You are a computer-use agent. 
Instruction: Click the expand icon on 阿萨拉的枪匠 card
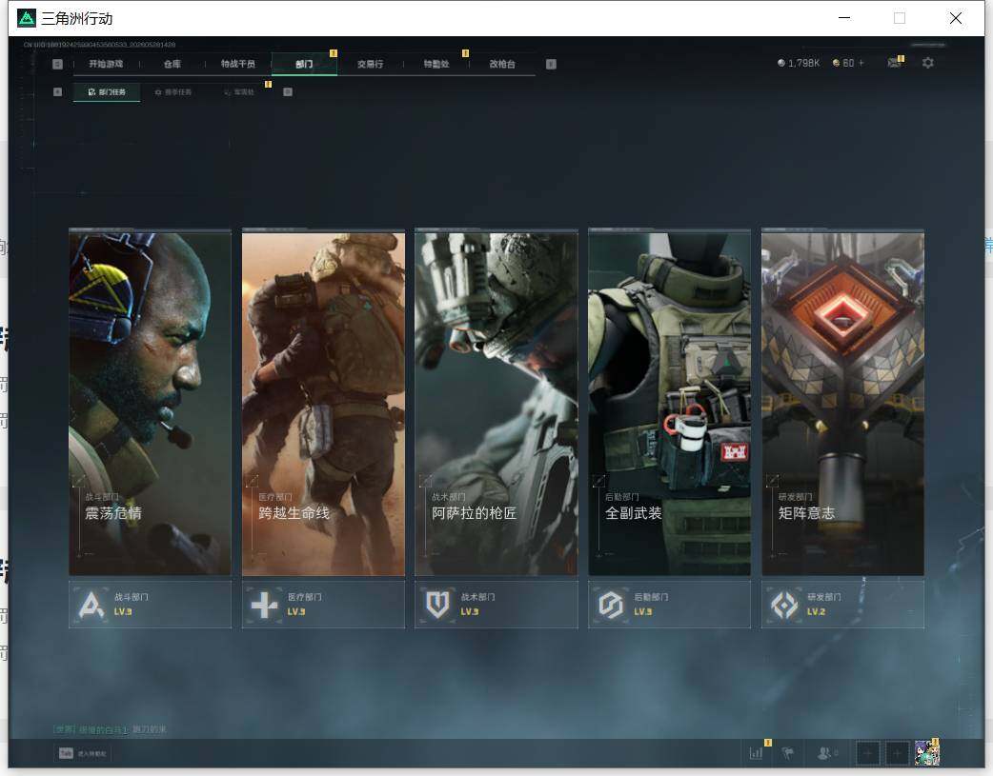coord(425,481)
